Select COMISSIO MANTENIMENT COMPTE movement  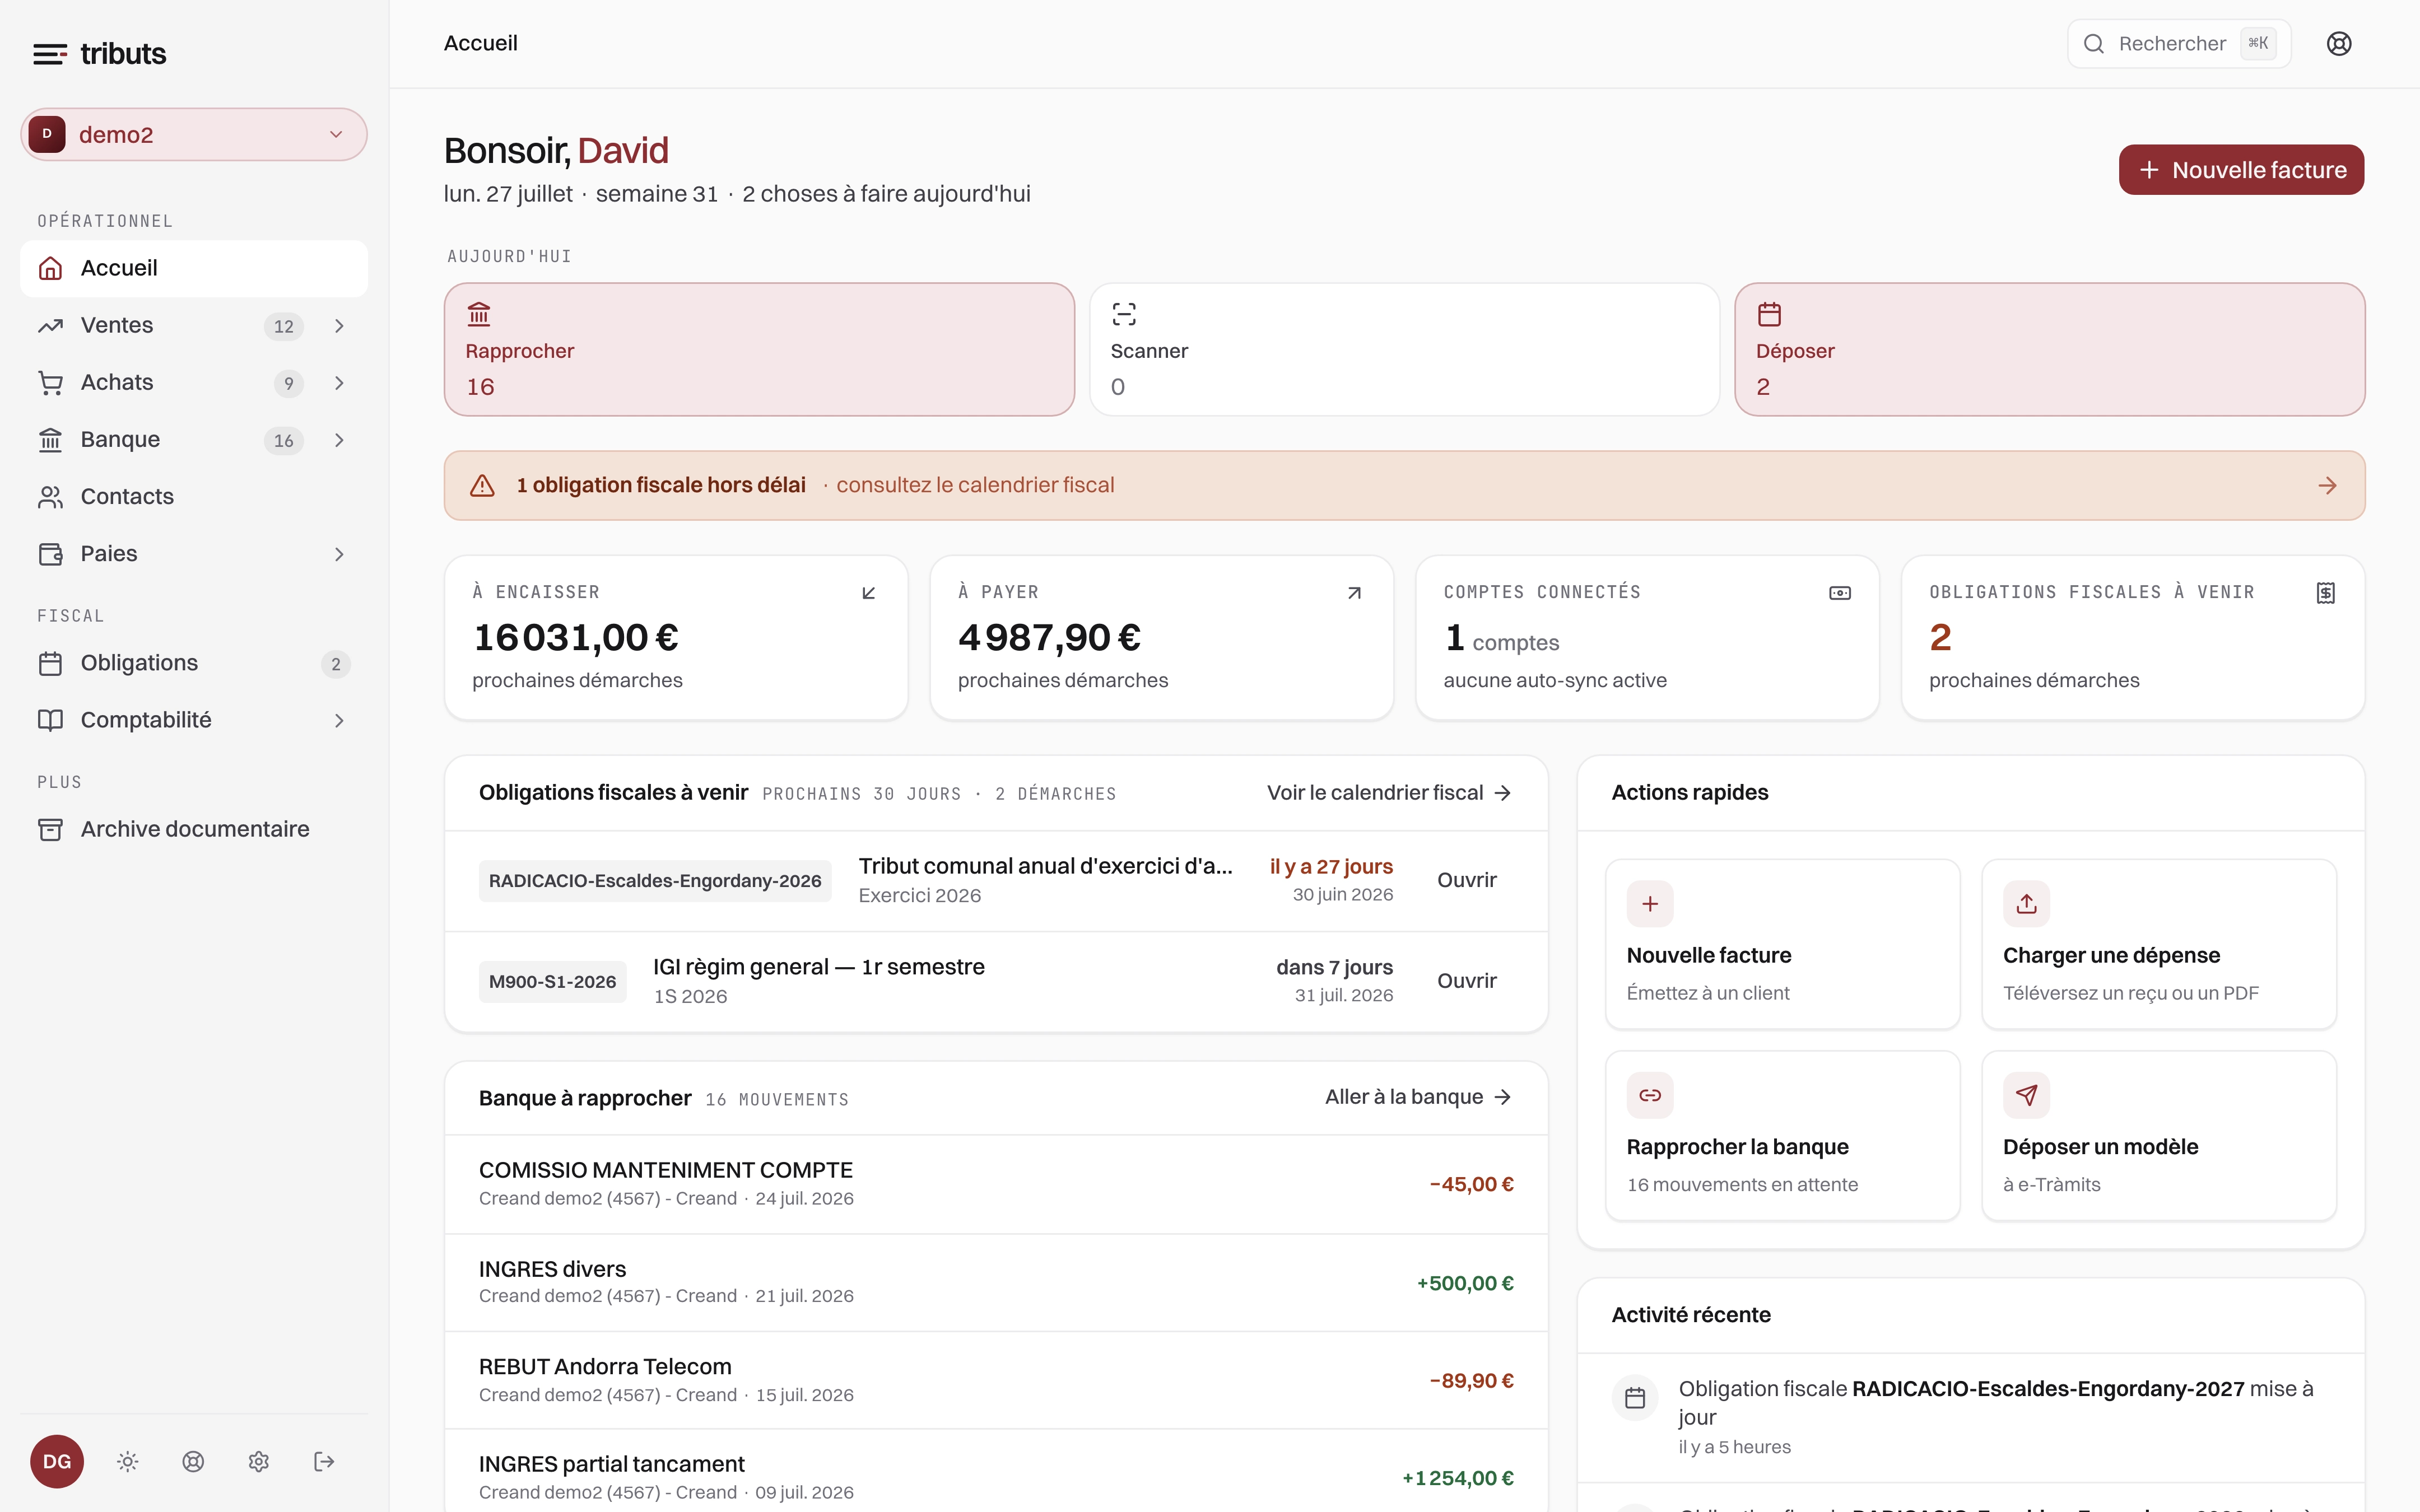coord(996,1184)
